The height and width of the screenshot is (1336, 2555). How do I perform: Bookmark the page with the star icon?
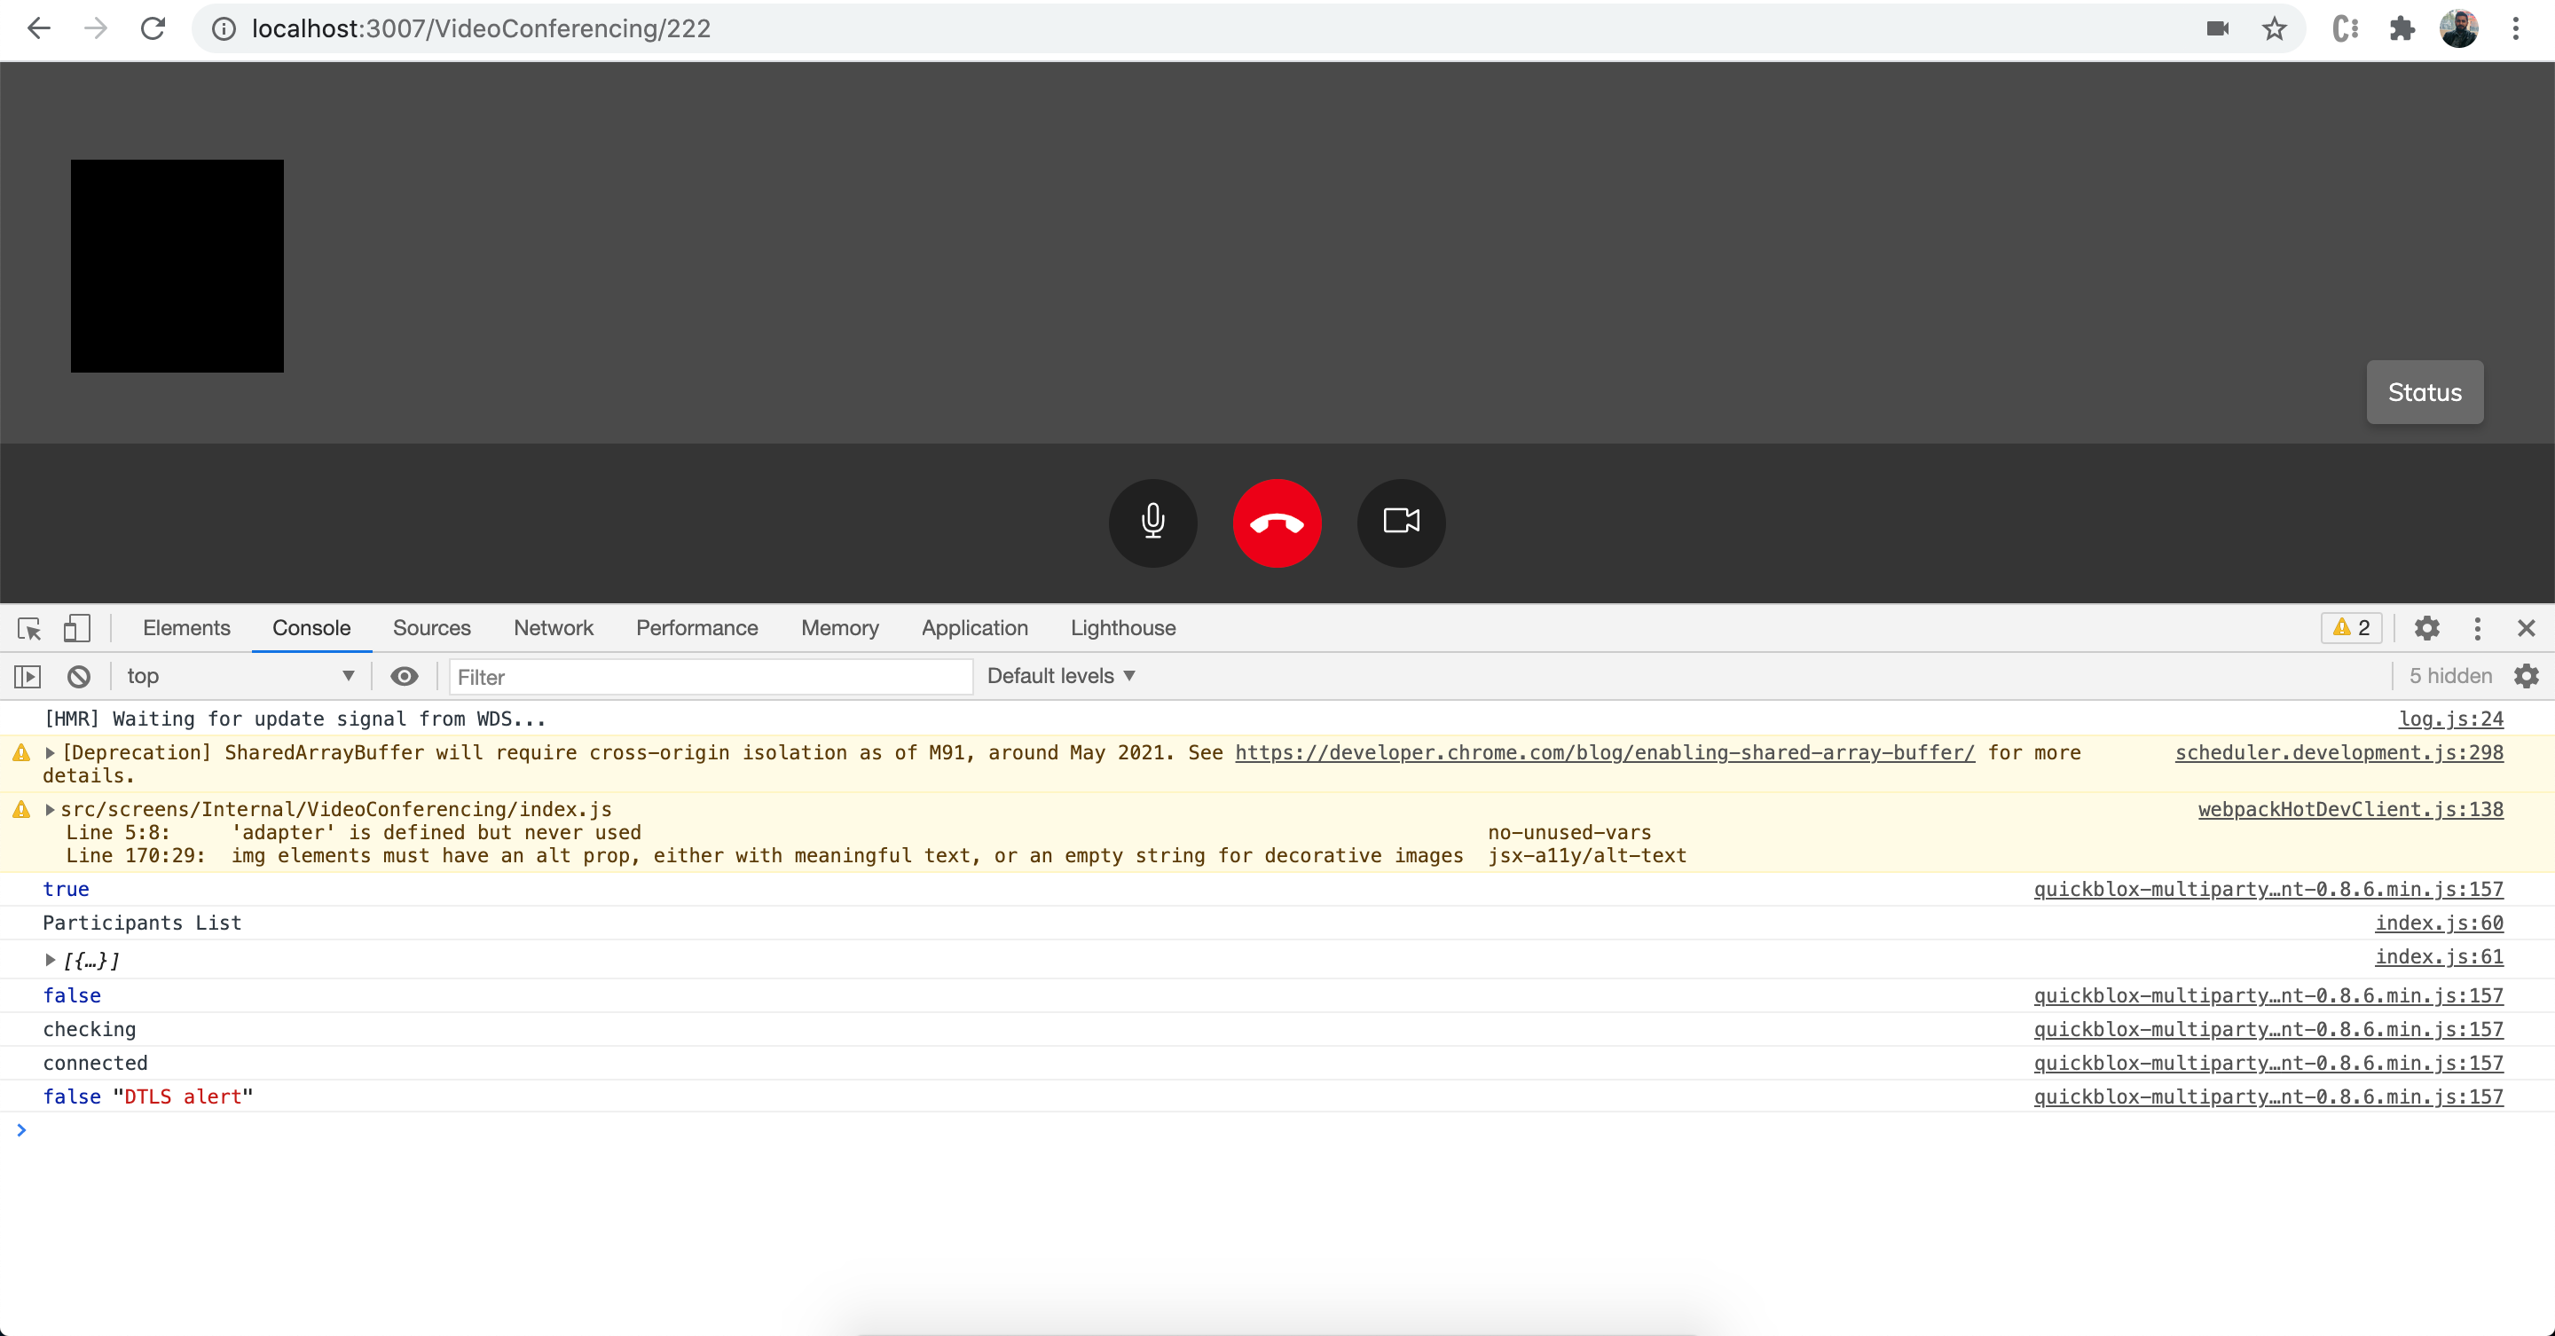point(2275,28)
